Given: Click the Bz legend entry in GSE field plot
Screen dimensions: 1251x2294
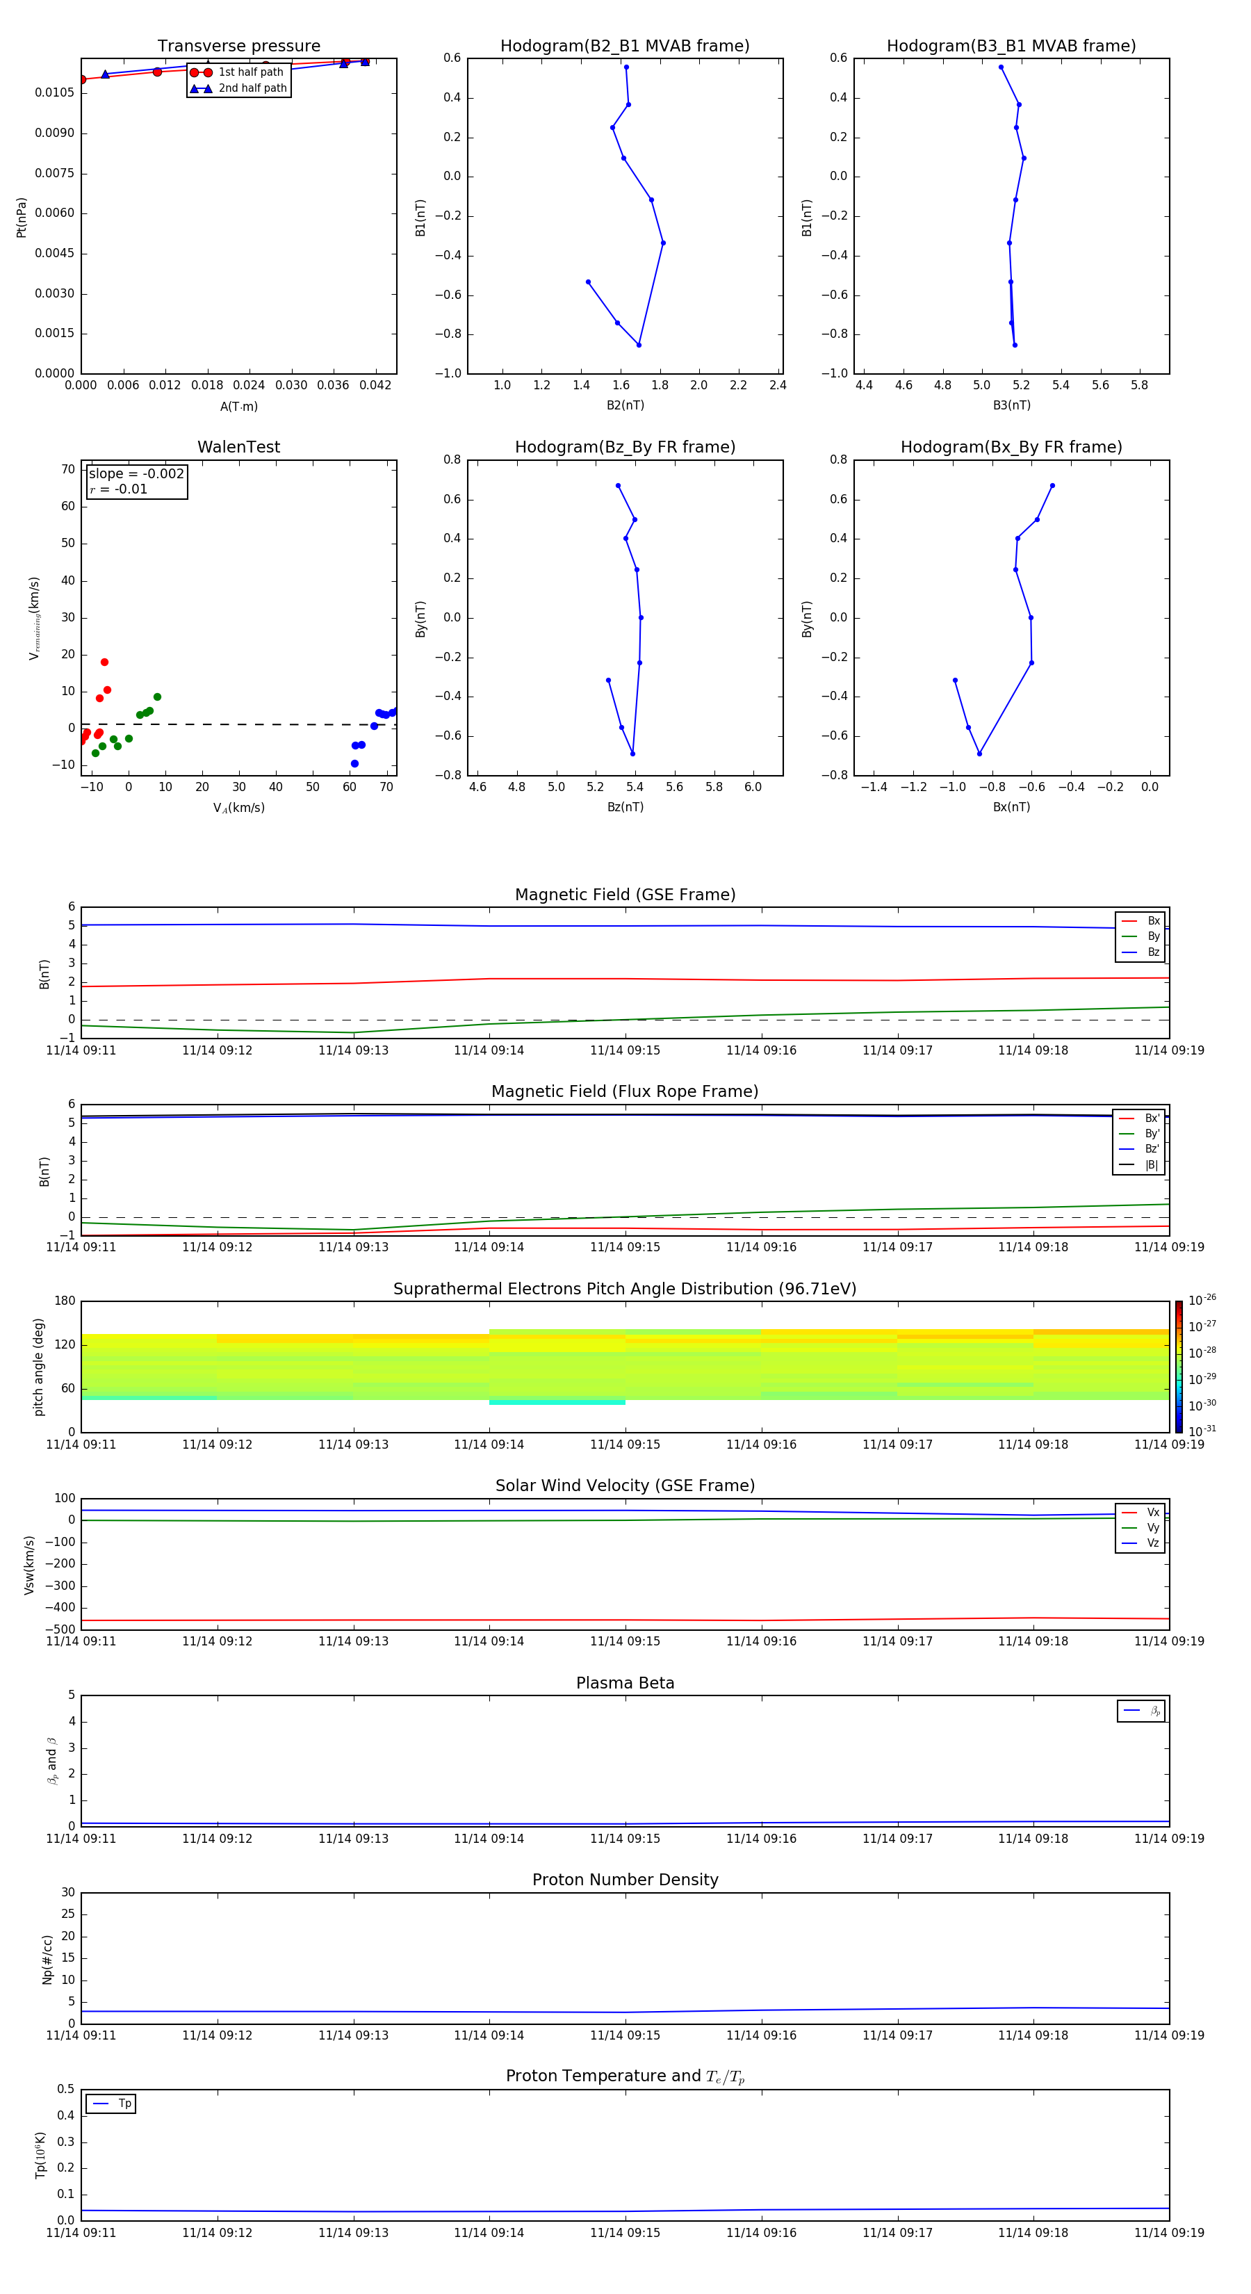Looking at the screenshot, I should click(x=1140, y=953).
